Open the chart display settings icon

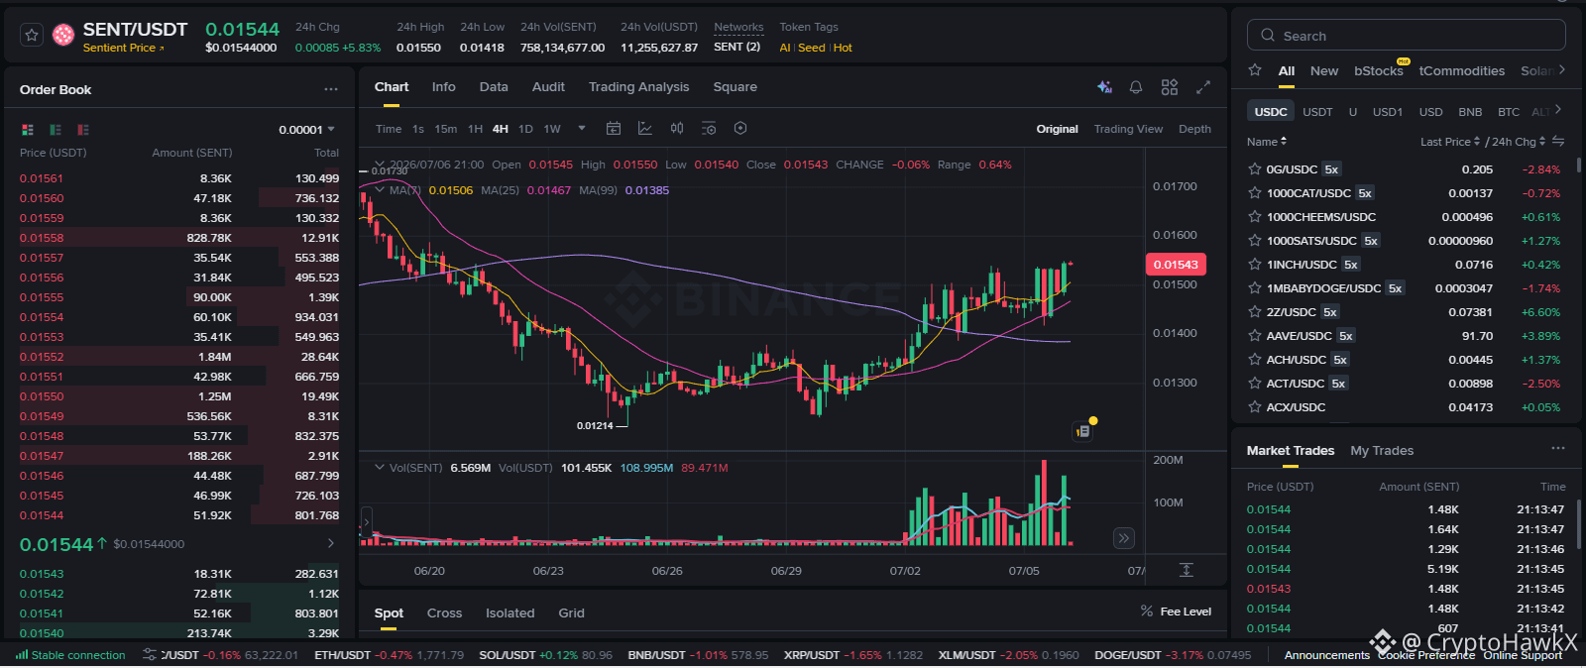point(709,129)
